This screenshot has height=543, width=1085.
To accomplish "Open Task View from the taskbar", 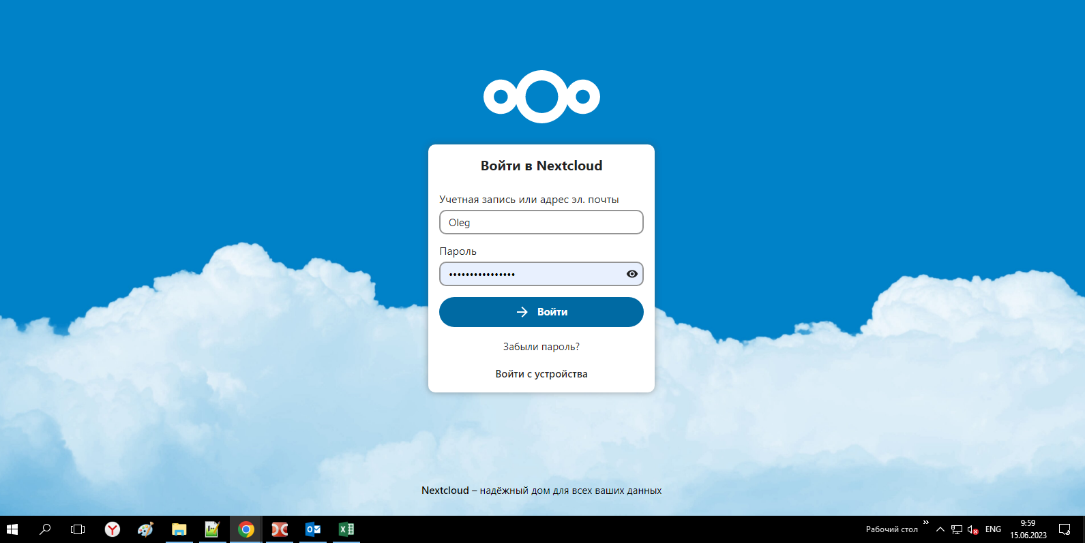I will tap(78, 529).
